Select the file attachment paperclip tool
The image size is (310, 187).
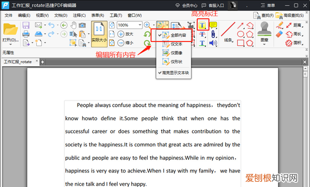click(213, 34)
